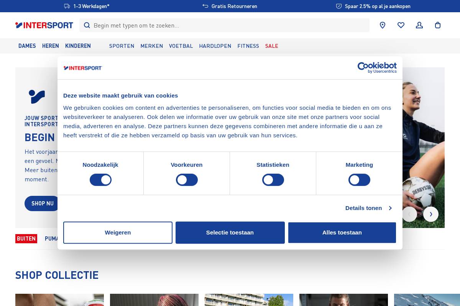Click the Alles toestaan button
This screenshot has width=460, height=306.
tap(342, 233)
